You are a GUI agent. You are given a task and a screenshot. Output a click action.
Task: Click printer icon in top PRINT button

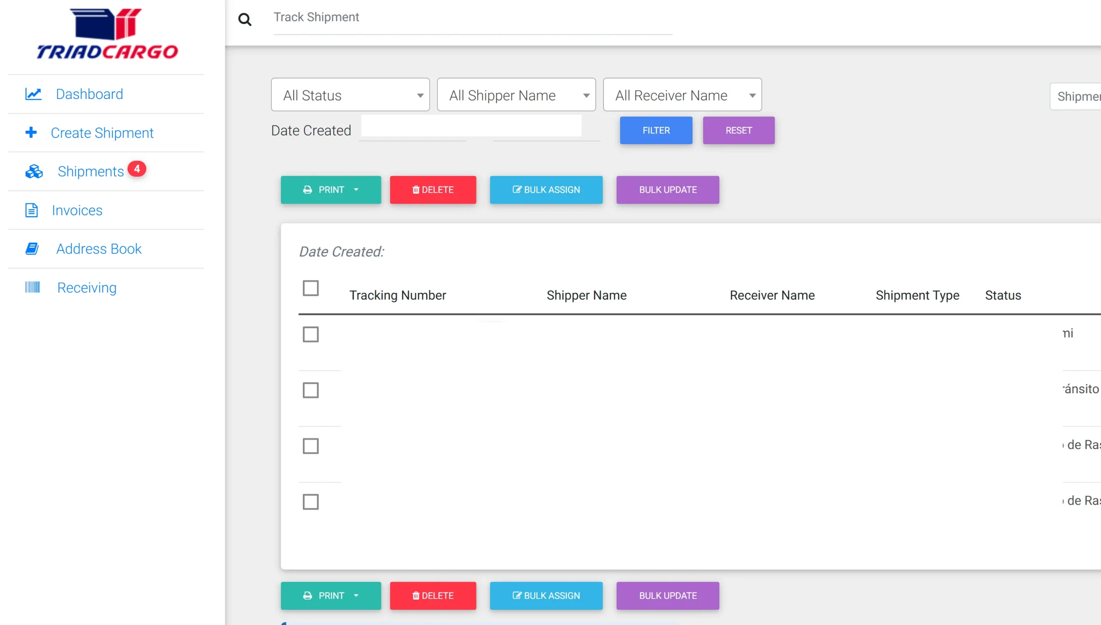click(308, 190)
